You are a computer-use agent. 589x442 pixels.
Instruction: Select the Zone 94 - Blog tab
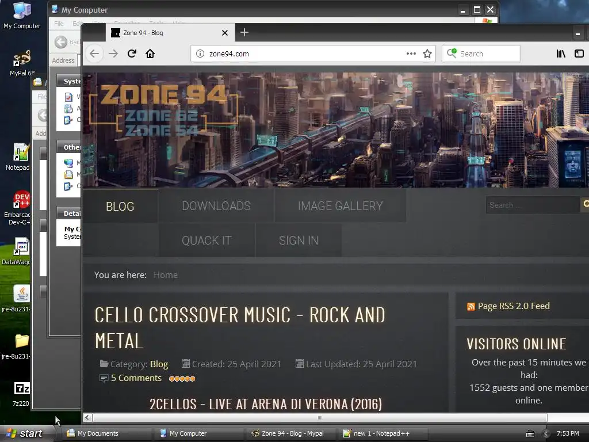170,33
